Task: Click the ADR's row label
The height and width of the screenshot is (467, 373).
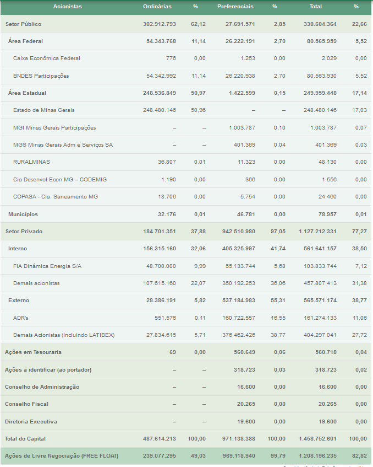Action: pos(20,318)
